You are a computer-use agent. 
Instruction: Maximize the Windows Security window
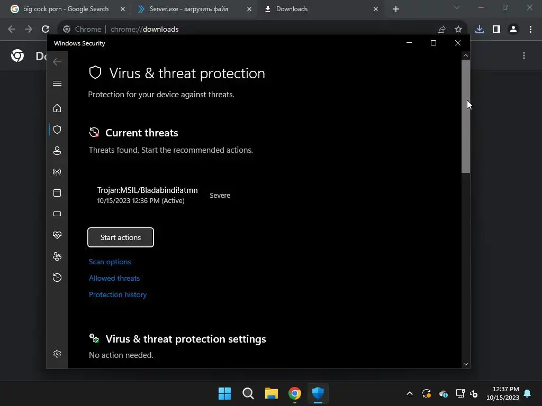[x=433, y=43]
